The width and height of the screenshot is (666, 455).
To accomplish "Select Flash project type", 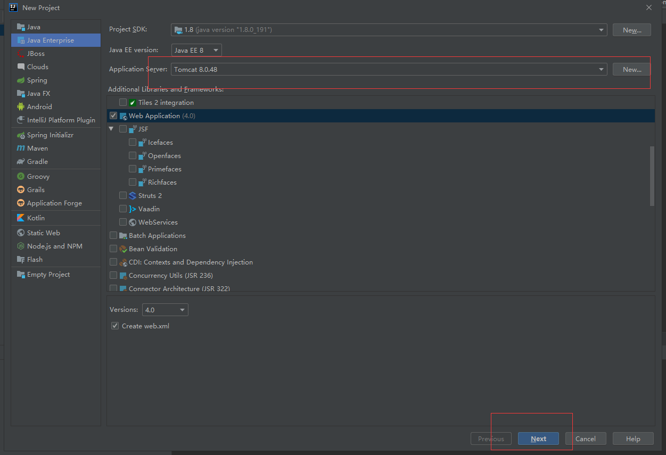I will [56, 259].
